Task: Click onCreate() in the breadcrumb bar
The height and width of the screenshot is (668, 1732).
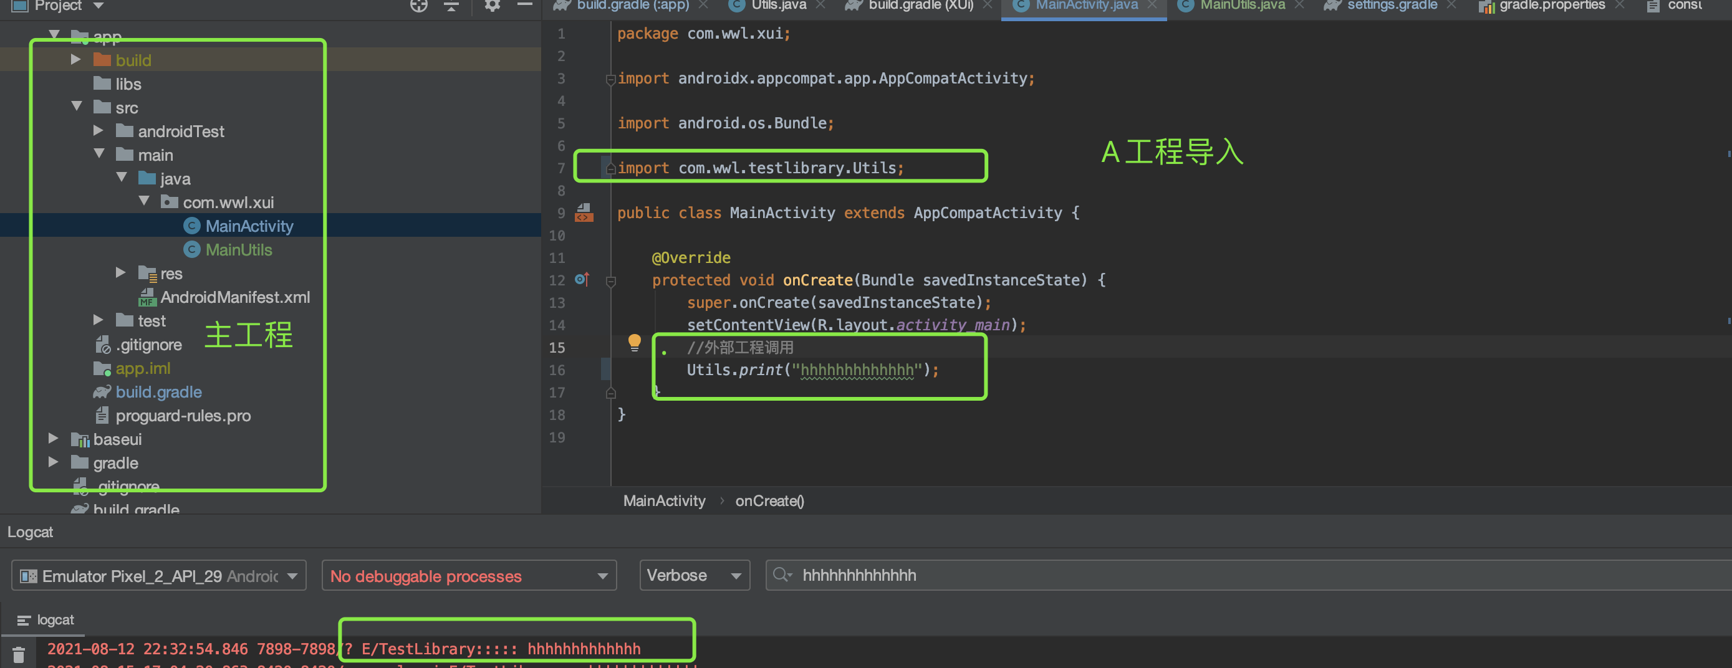Action: tap(769, 500)
